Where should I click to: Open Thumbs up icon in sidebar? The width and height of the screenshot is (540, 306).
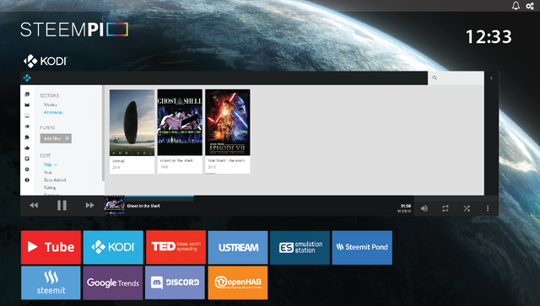(x=27, y=148)
